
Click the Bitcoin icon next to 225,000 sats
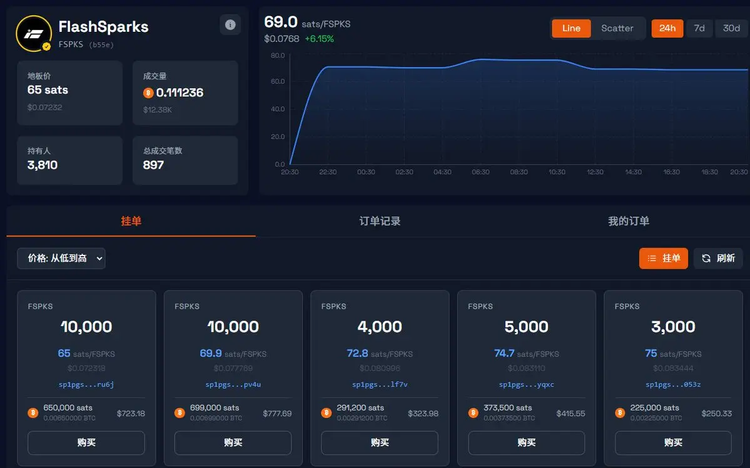(x=620, y=412)
